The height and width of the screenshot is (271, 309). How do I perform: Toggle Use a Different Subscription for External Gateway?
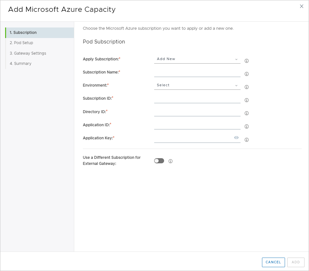(159, 161)
